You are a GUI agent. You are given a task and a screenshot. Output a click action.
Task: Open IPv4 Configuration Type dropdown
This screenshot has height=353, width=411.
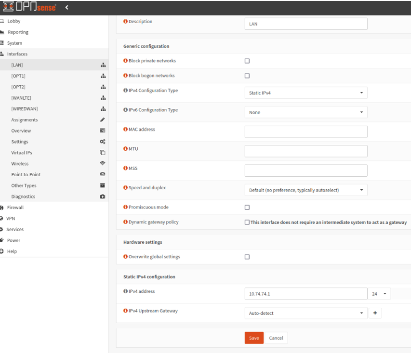pyautogui.click(x=306, y=93)
